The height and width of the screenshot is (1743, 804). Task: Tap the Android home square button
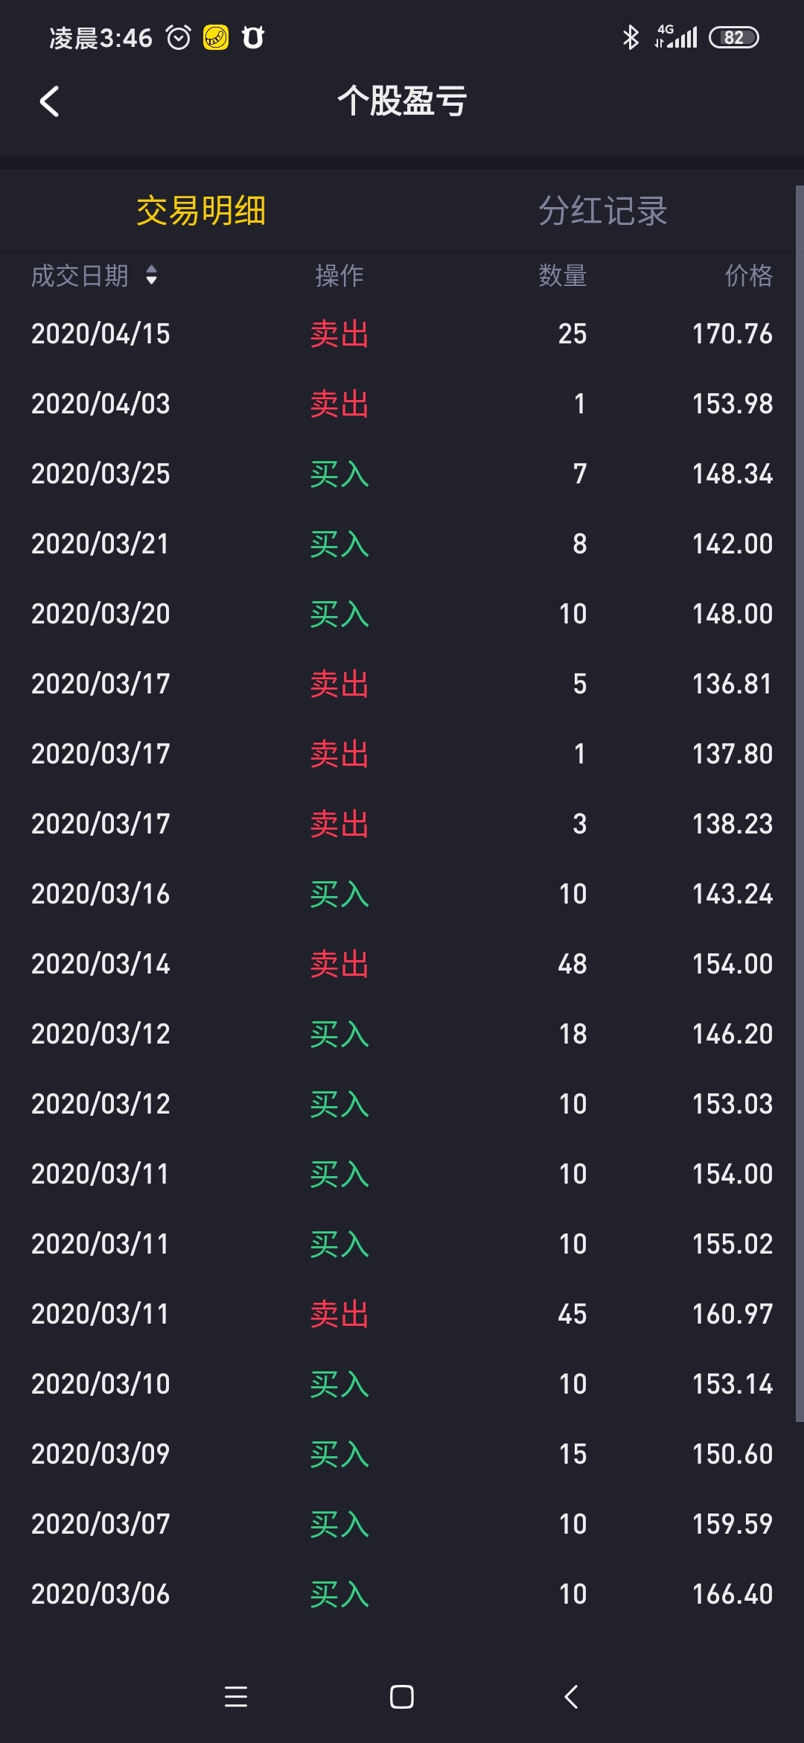[x=402, y=1697]
